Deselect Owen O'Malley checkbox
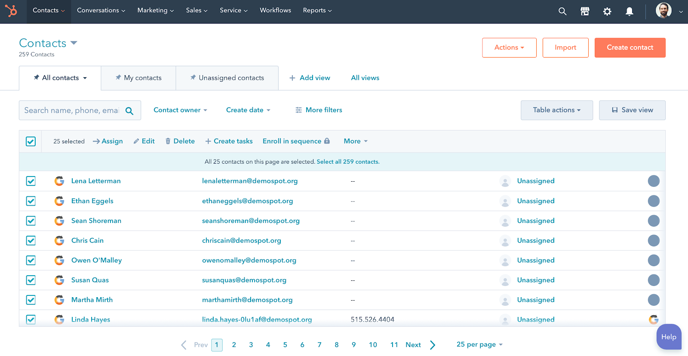The image size is (688, 356). click(31, 260)
